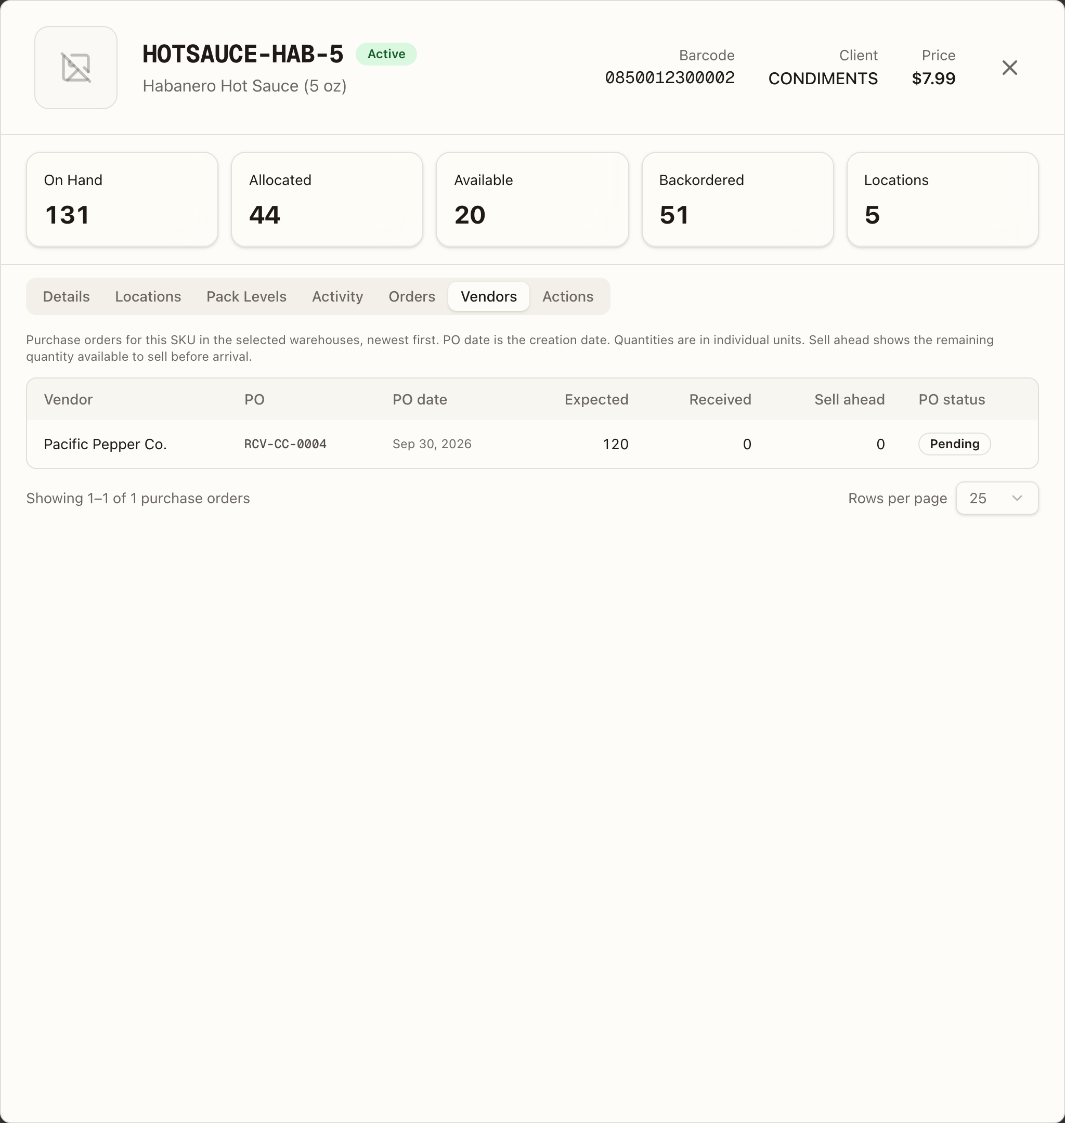Viewport: 1065px width, 1123px height.
Task: Click the PO date column header
Action: (420, 399)
